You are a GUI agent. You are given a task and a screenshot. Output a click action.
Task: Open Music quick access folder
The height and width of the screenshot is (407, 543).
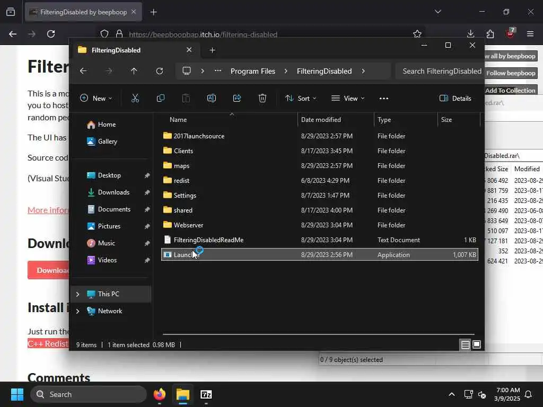[101, 243]
